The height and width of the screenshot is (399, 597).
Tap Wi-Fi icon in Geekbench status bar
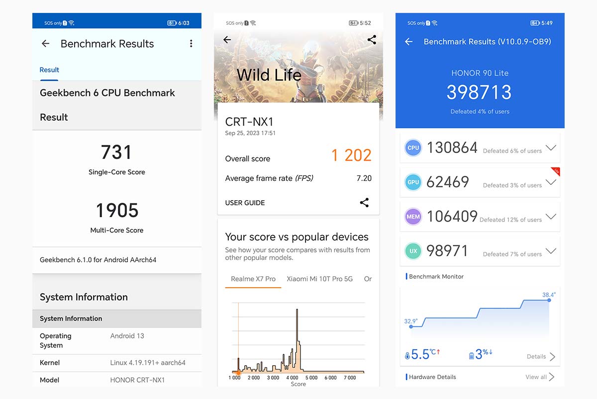(72, 23)
